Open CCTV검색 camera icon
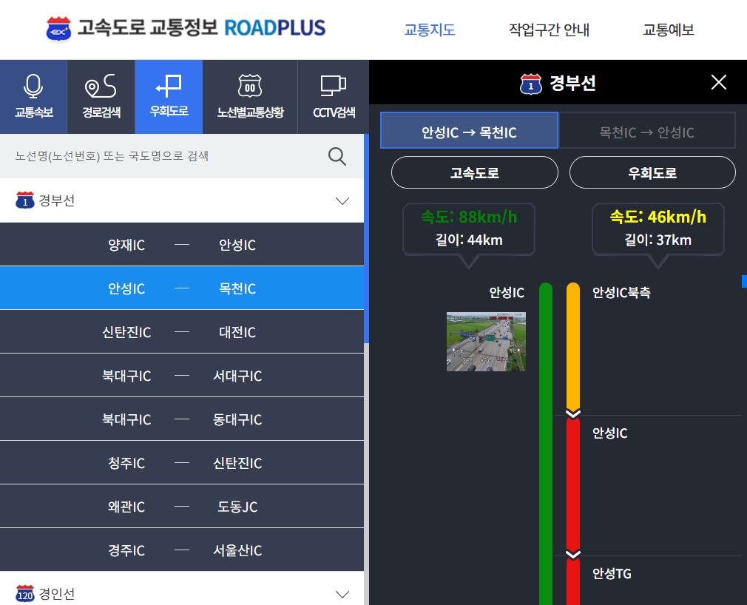 click(333, 96)
